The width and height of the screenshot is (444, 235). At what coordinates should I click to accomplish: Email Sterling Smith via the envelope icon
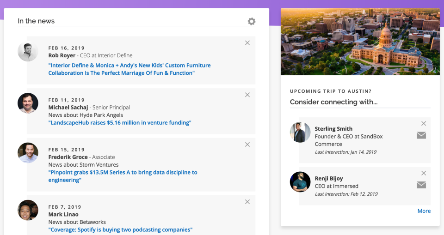click(x=421, y=135)
